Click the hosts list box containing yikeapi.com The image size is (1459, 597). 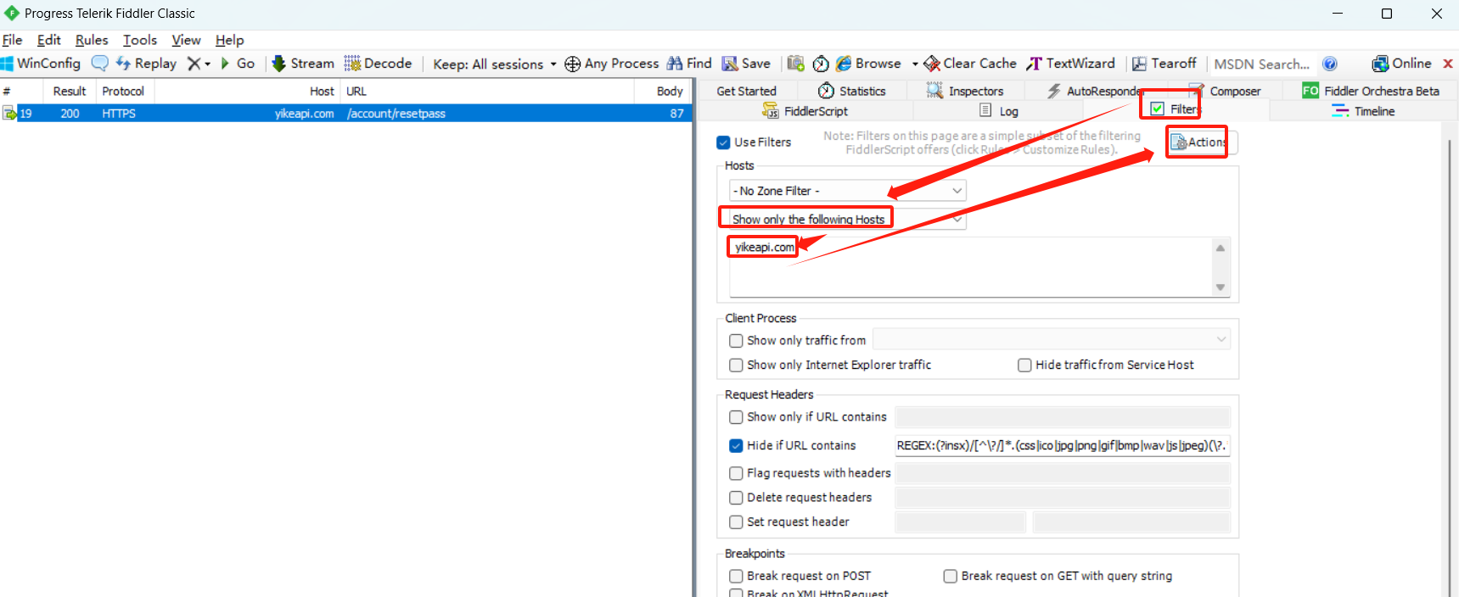click(x=970, y=266)
